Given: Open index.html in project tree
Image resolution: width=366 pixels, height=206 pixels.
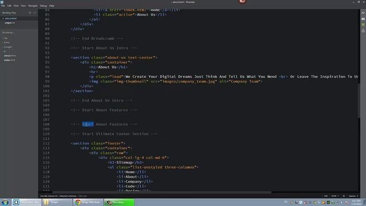Looking at the screenshot, I should [x=10, y=60].
